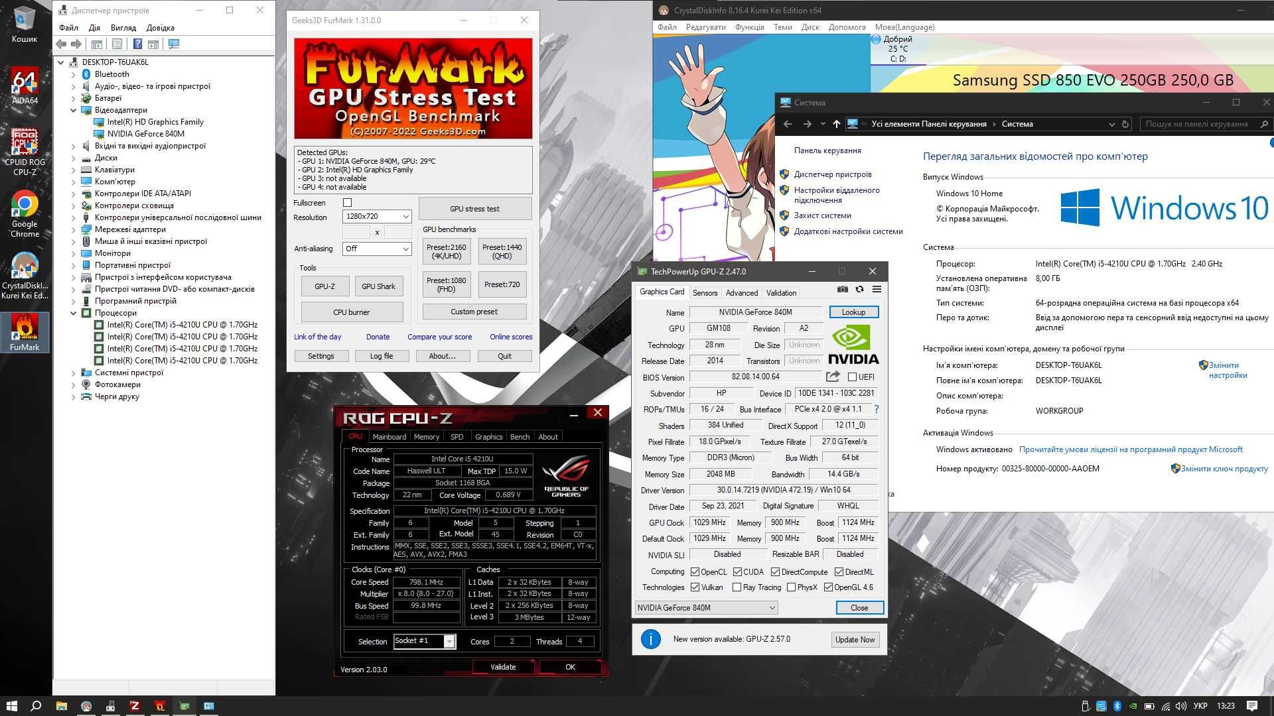Click the Validate button in CPU-Z
1274x716 pixels.
point(503,667)
